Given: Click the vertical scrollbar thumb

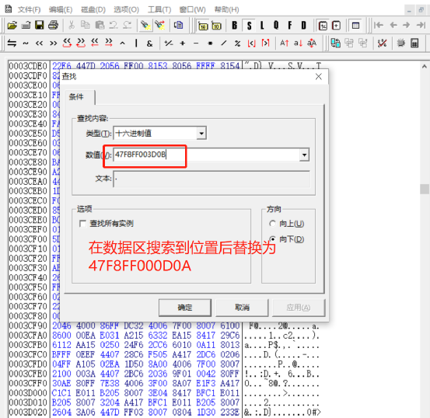Looking at the screenshot, I should (425, 189).
